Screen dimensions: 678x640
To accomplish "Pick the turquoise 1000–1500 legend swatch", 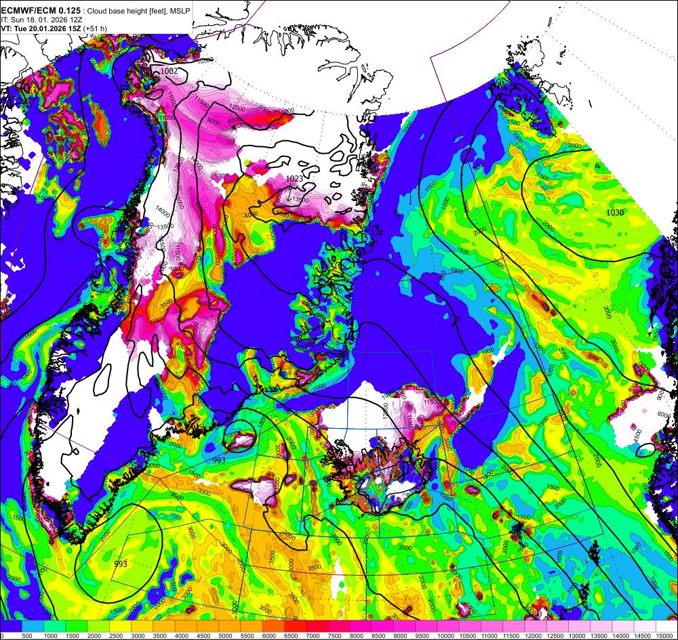I will coord(55,626).
